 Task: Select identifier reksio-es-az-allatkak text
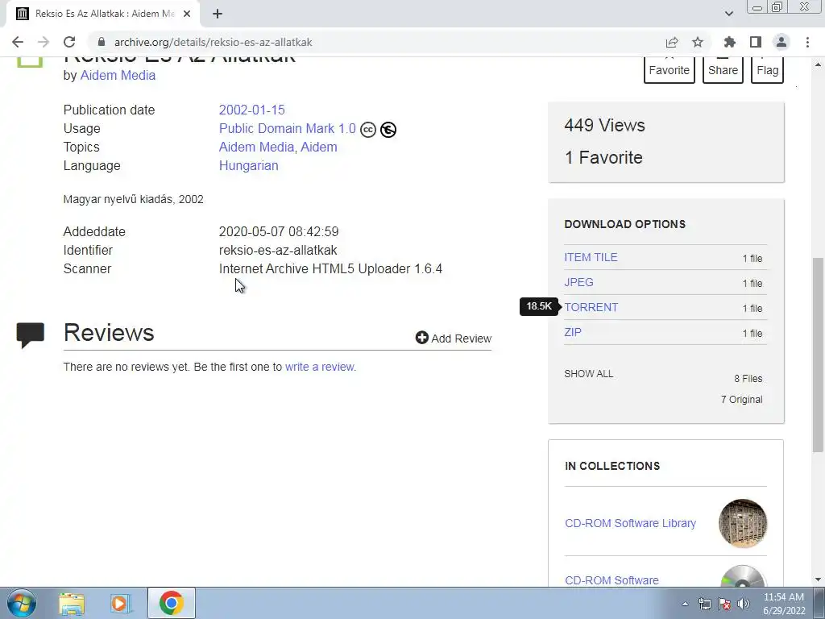point(278,250)
